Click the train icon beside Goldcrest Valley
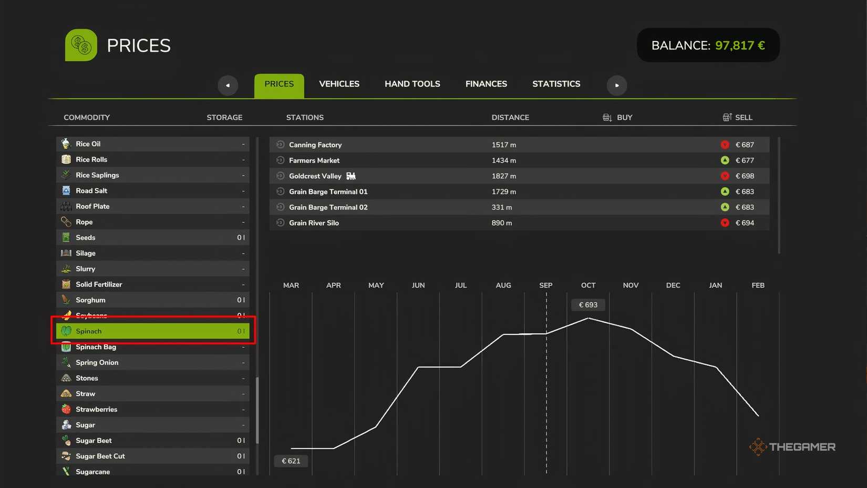Screen dimensions: 867x488 click(351, 176)
